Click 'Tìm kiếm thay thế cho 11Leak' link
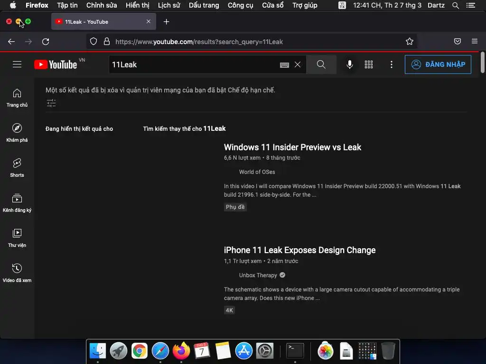486x364 pixels. tap(184, 129)
